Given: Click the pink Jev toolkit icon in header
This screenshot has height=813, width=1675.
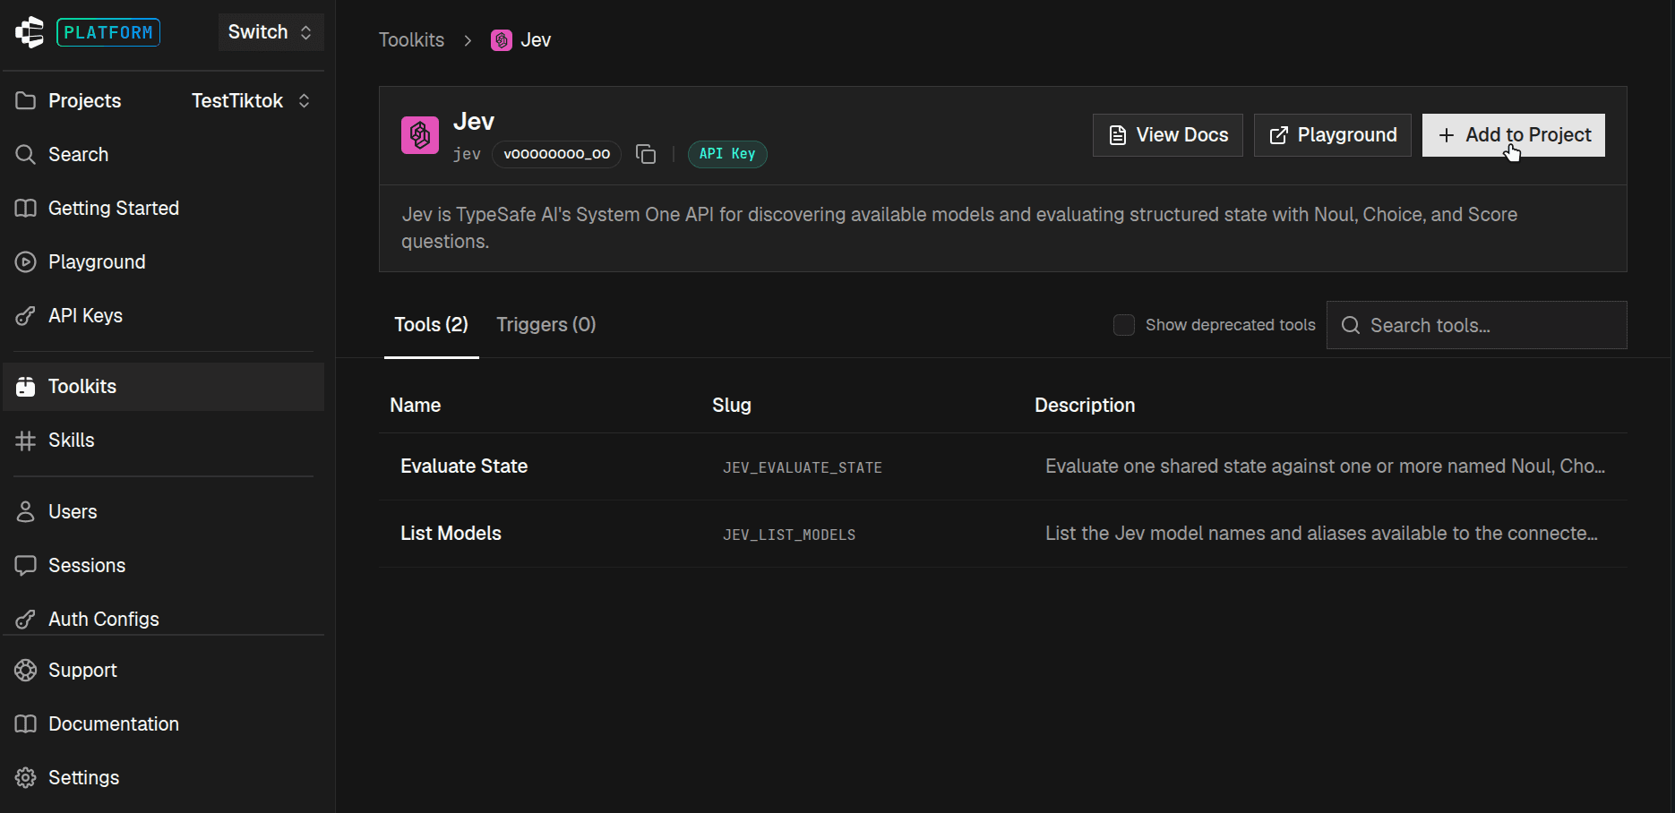Looking at the screenshot, I should (x=420, y=135).
